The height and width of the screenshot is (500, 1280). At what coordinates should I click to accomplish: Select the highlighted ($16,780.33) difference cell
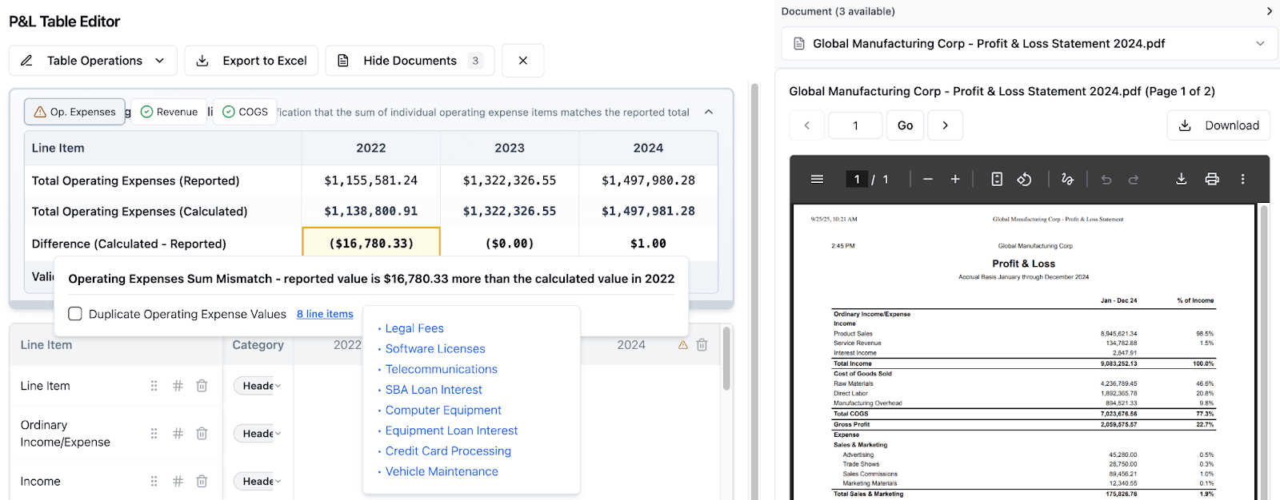pyautogui.click(x=371, y=244)
